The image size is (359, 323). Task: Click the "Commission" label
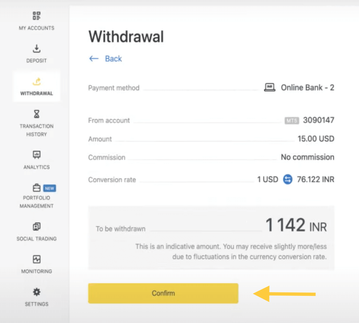tap(107, 157)
